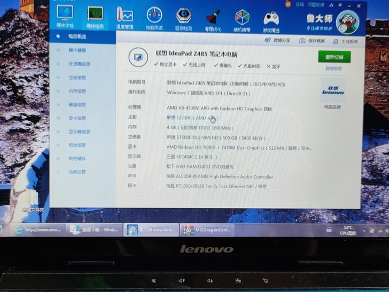Click the 电脑品牌 label under Lenovo logo
The width and height of the screenshot is (389, 292).
332,107
